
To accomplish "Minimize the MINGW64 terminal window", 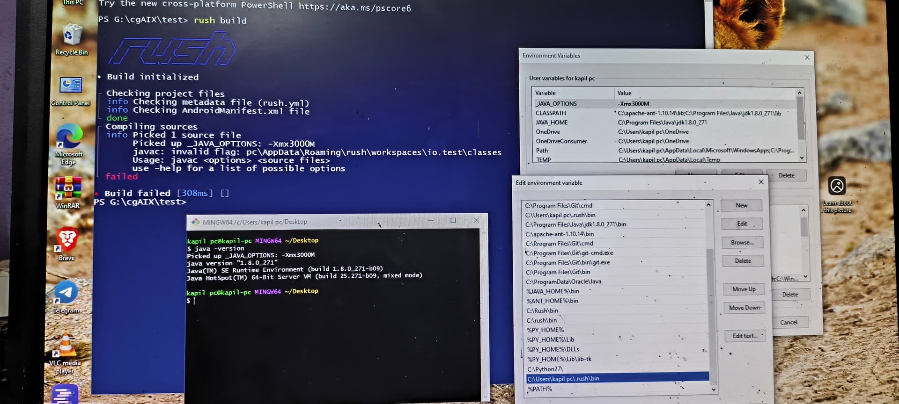I will [430, 220].
